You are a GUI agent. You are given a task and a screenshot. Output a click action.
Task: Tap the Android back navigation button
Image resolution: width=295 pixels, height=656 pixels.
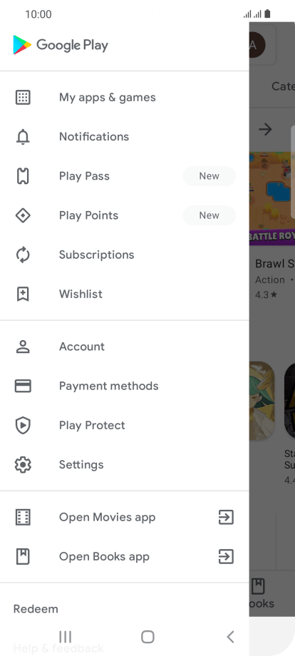(230, 637)
